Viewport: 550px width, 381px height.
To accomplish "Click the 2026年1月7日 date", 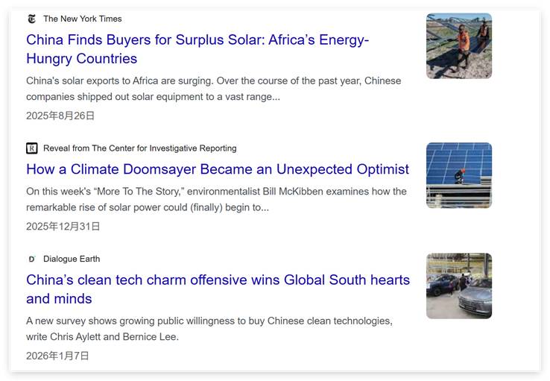I will click(57, 356).
